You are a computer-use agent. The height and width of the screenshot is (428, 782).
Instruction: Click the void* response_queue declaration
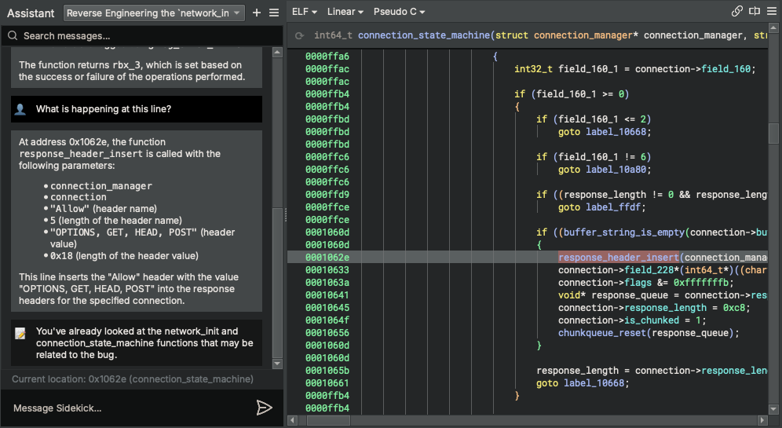point(663,295)
